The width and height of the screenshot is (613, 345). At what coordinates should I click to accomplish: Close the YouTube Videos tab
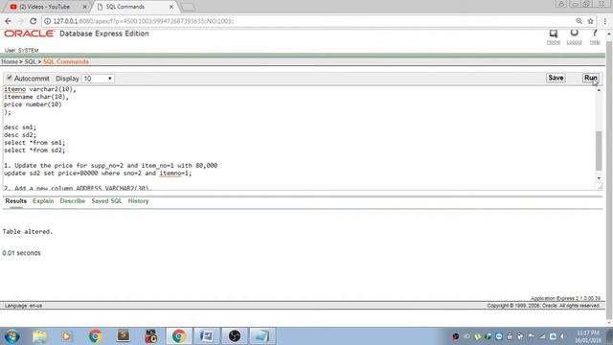(84, 7)
